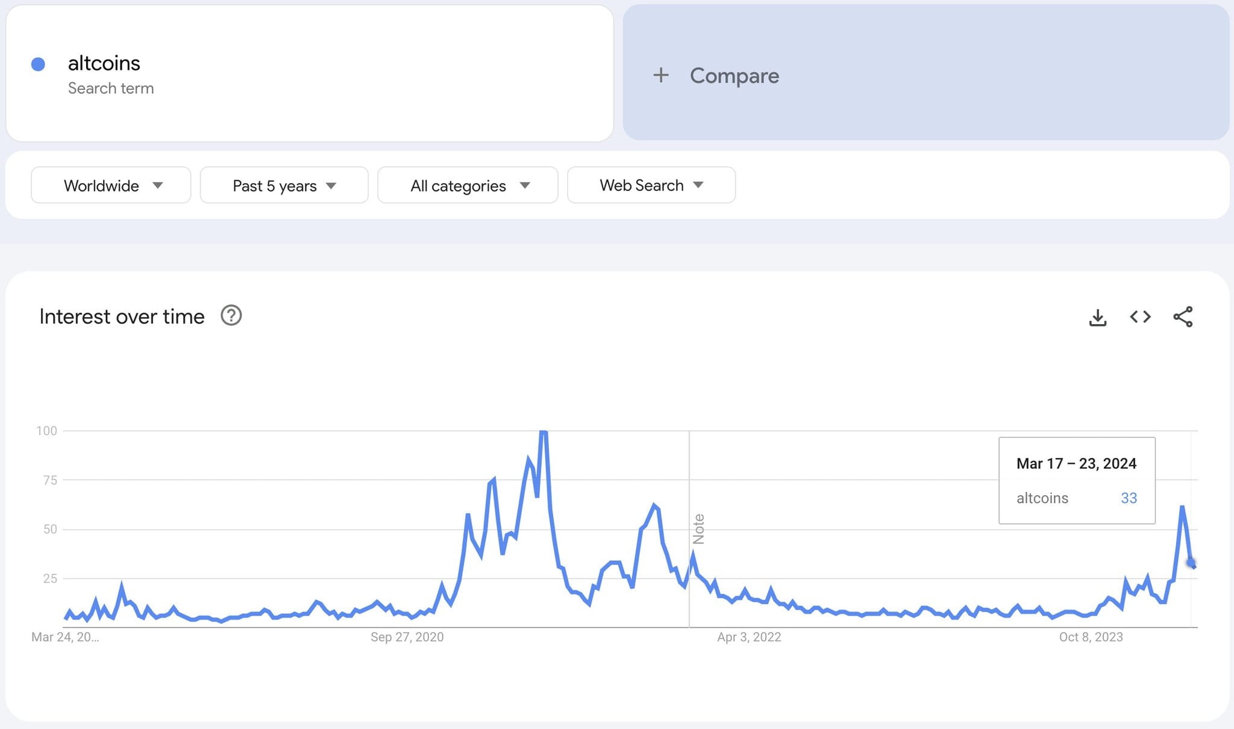The height and width of the screenshot is (729, 1234).
Task: Expand the Past 5 years time range
Action: pos(284,185)
